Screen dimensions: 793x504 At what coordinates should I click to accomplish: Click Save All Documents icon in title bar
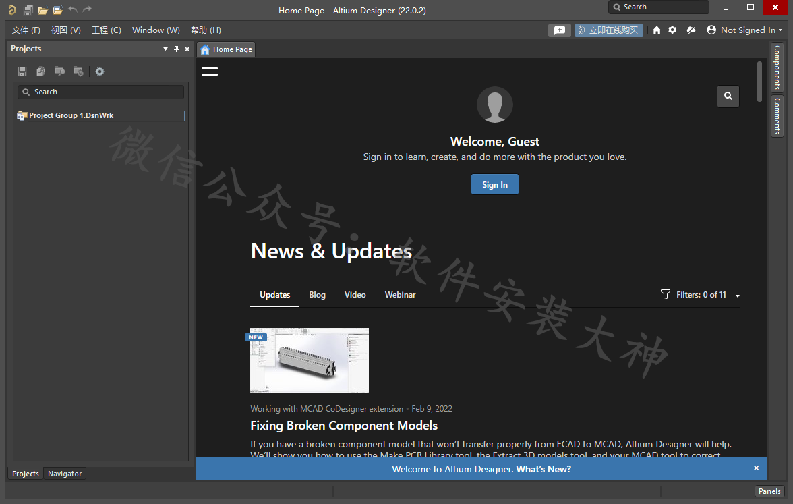point(28,9)
